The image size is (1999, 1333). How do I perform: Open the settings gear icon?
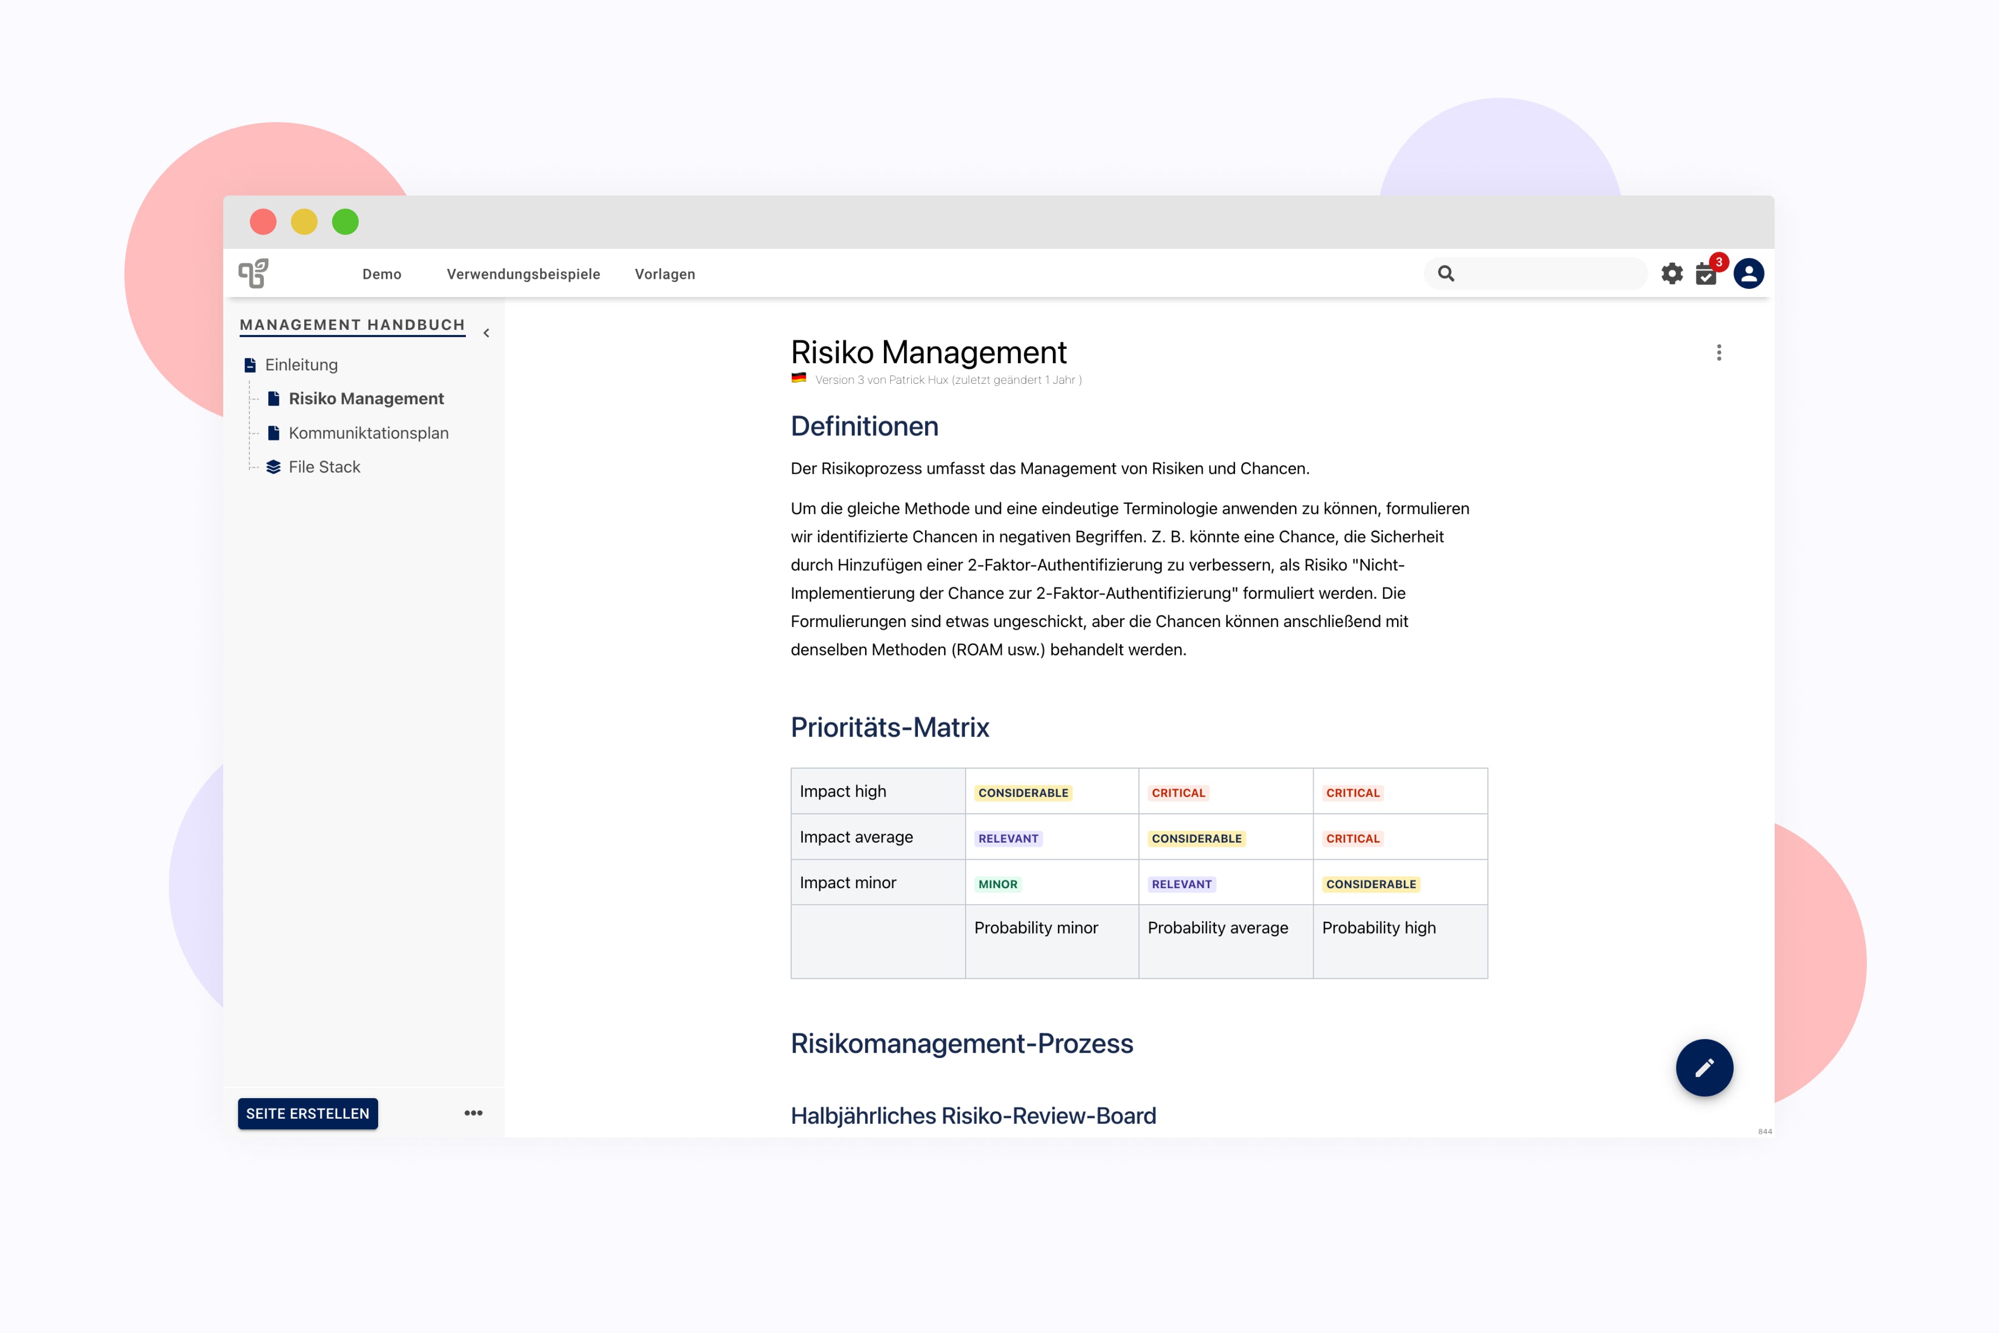tap(1672, 274)
